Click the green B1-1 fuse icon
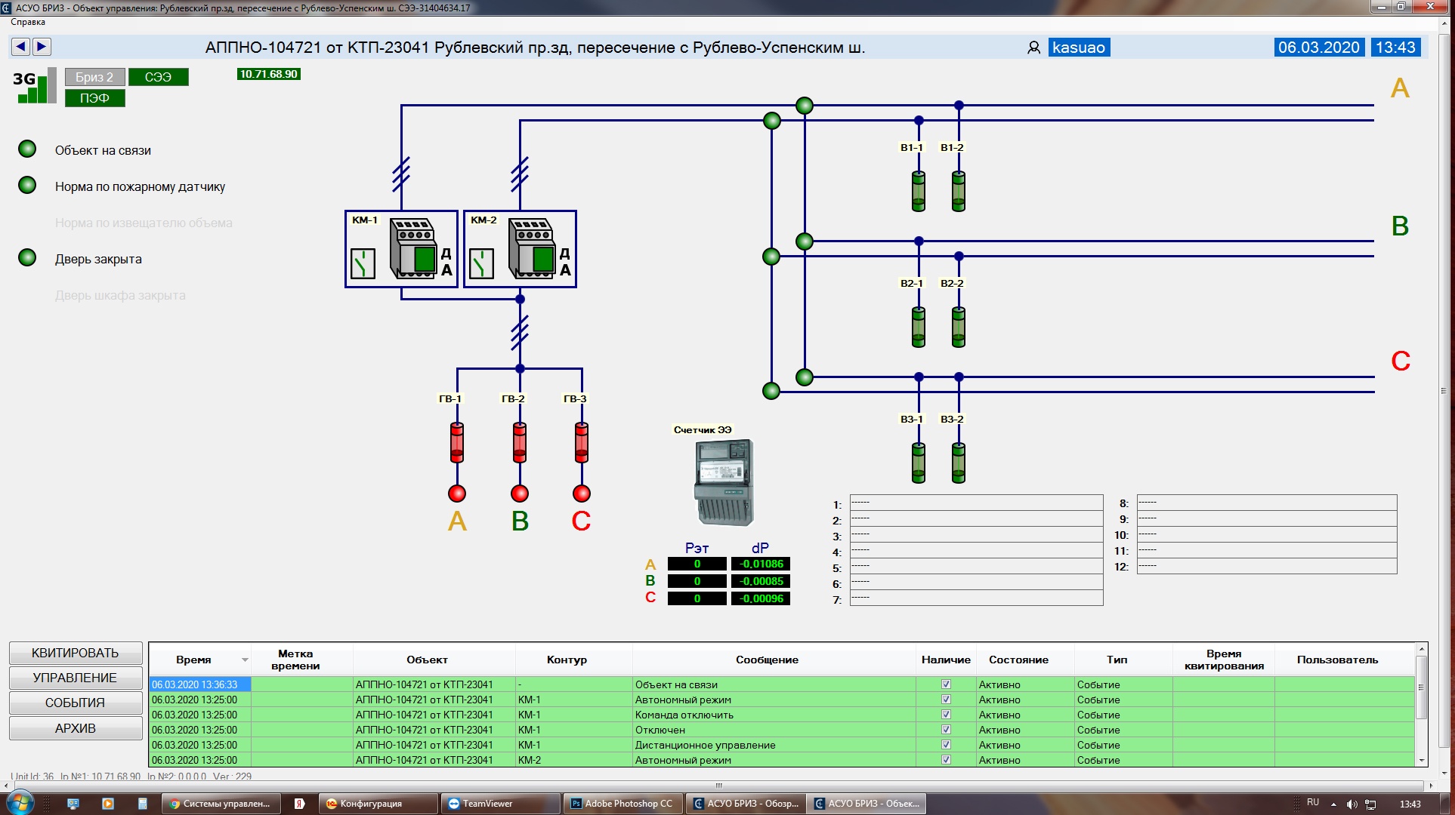Screen dimensions: 1455x815 click(x=919, y=191)
